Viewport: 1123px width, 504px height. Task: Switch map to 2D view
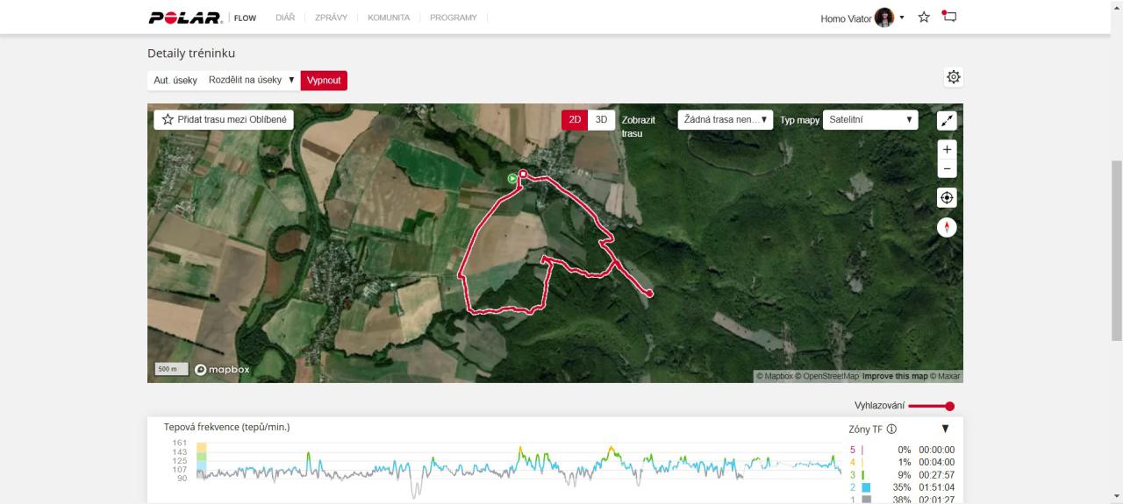[575, 120]
